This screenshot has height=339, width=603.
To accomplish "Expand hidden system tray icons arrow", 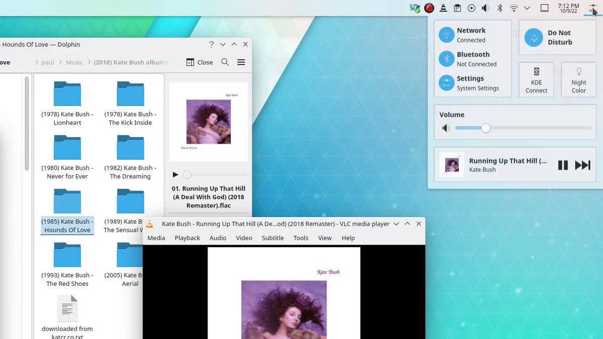I will coord(527,8).
